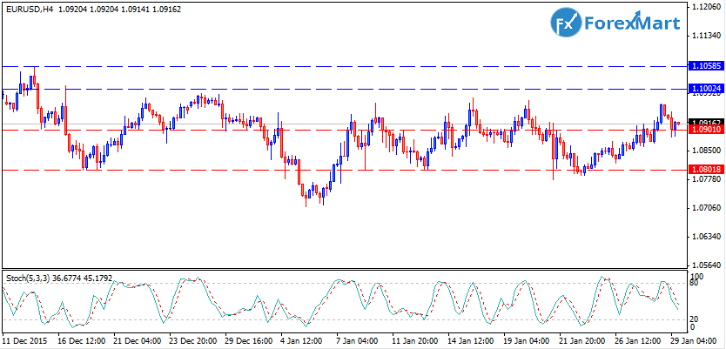Click the 1.05640 price axis label
Image resolution: width=726 pixels, height=349 pixels.
703,265
